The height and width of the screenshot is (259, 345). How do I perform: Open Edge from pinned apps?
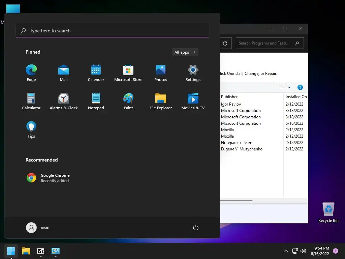pyautogui.click(x=31, y=73)
